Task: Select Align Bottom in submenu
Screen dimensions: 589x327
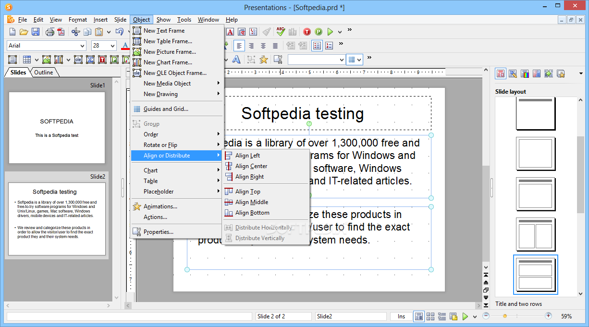Action: point(265,213)
